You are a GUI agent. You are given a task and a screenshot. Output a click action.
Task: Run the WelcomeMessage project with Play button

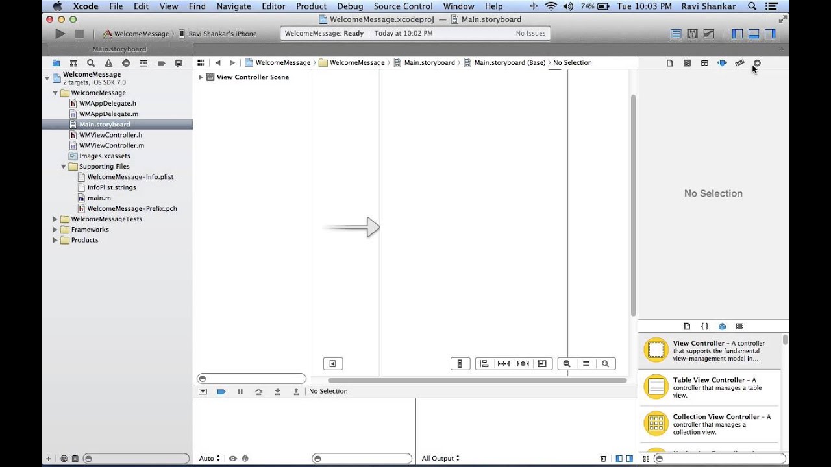(60, 34)
